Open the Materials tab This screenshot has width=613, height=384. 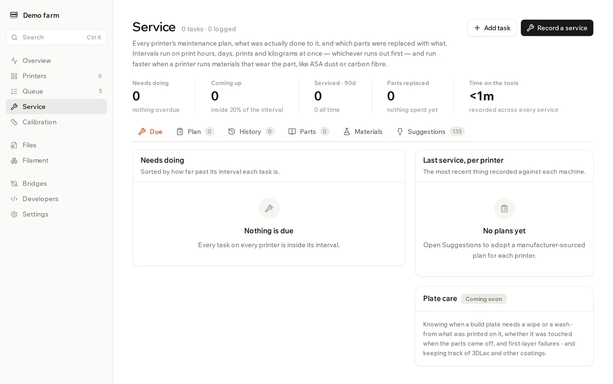[363, 131]
